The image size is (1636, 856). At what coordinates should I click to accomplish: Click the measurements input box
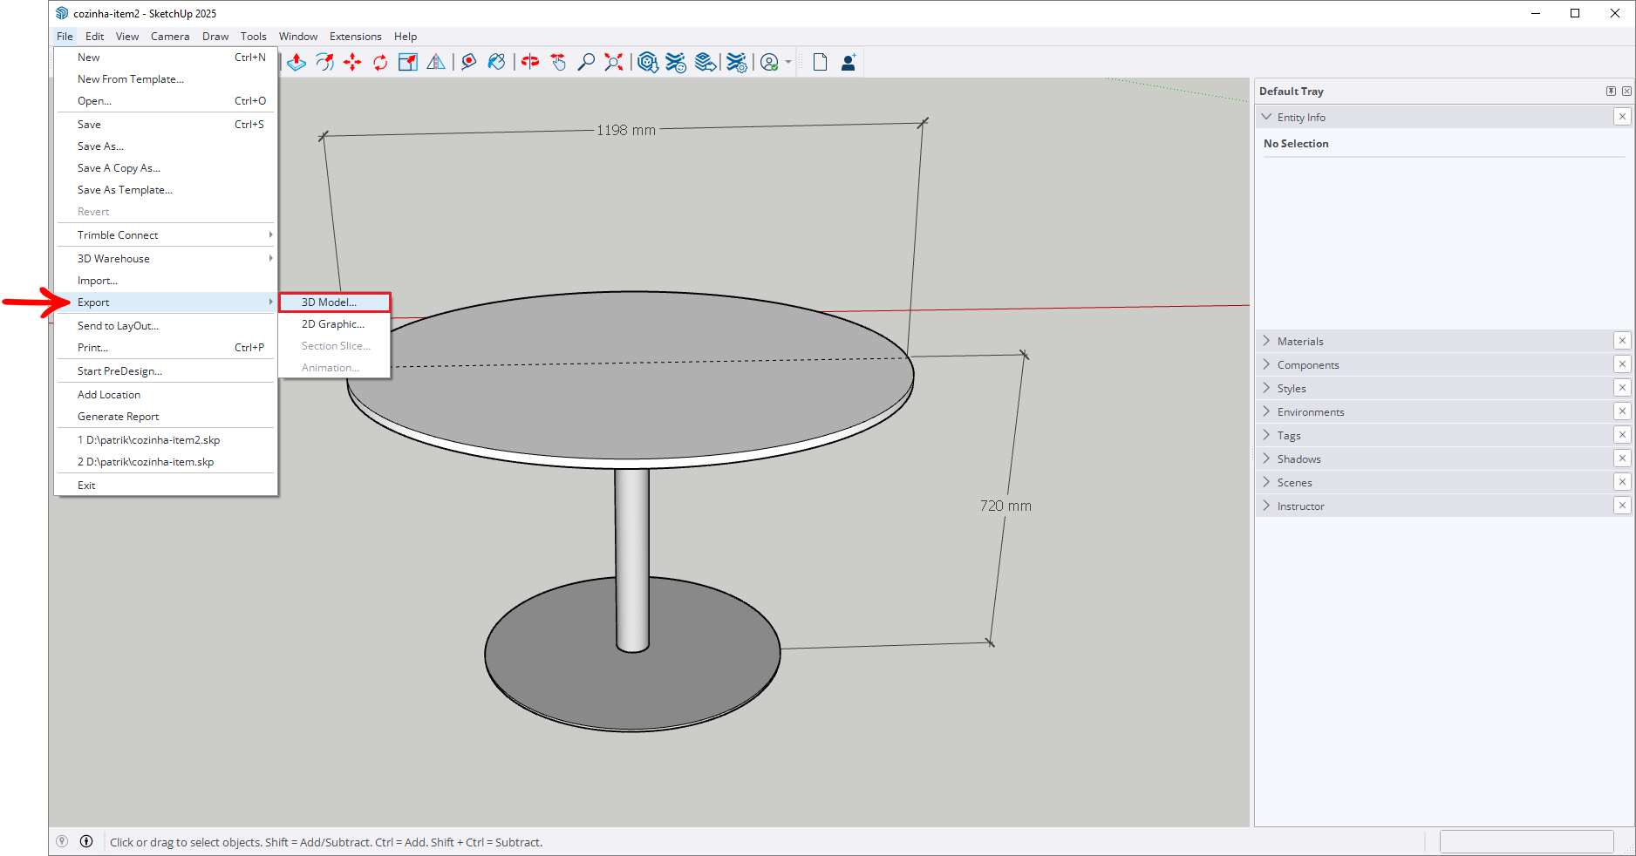pyautogui.click(x=1526, y=841)
